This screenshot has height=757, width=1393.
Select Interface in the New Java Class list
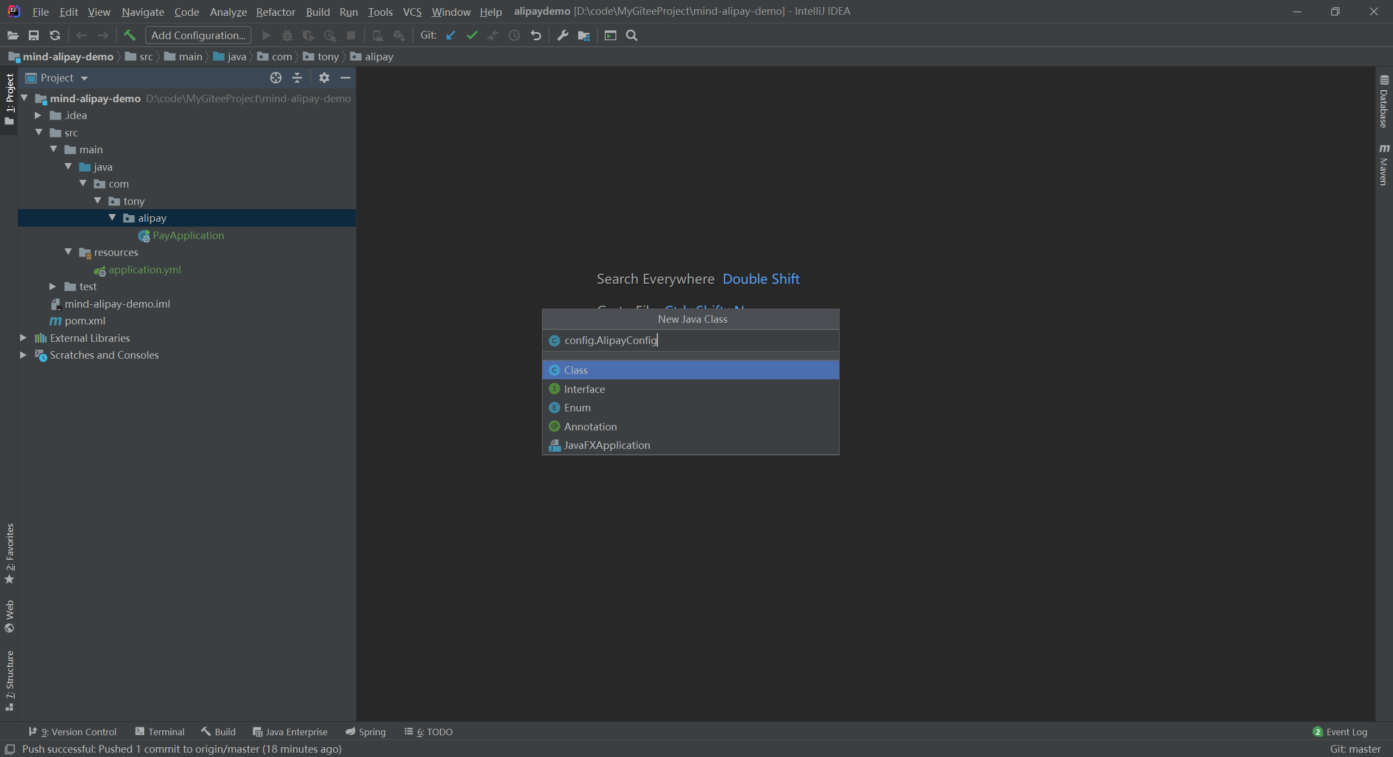[x=584, y=389]
